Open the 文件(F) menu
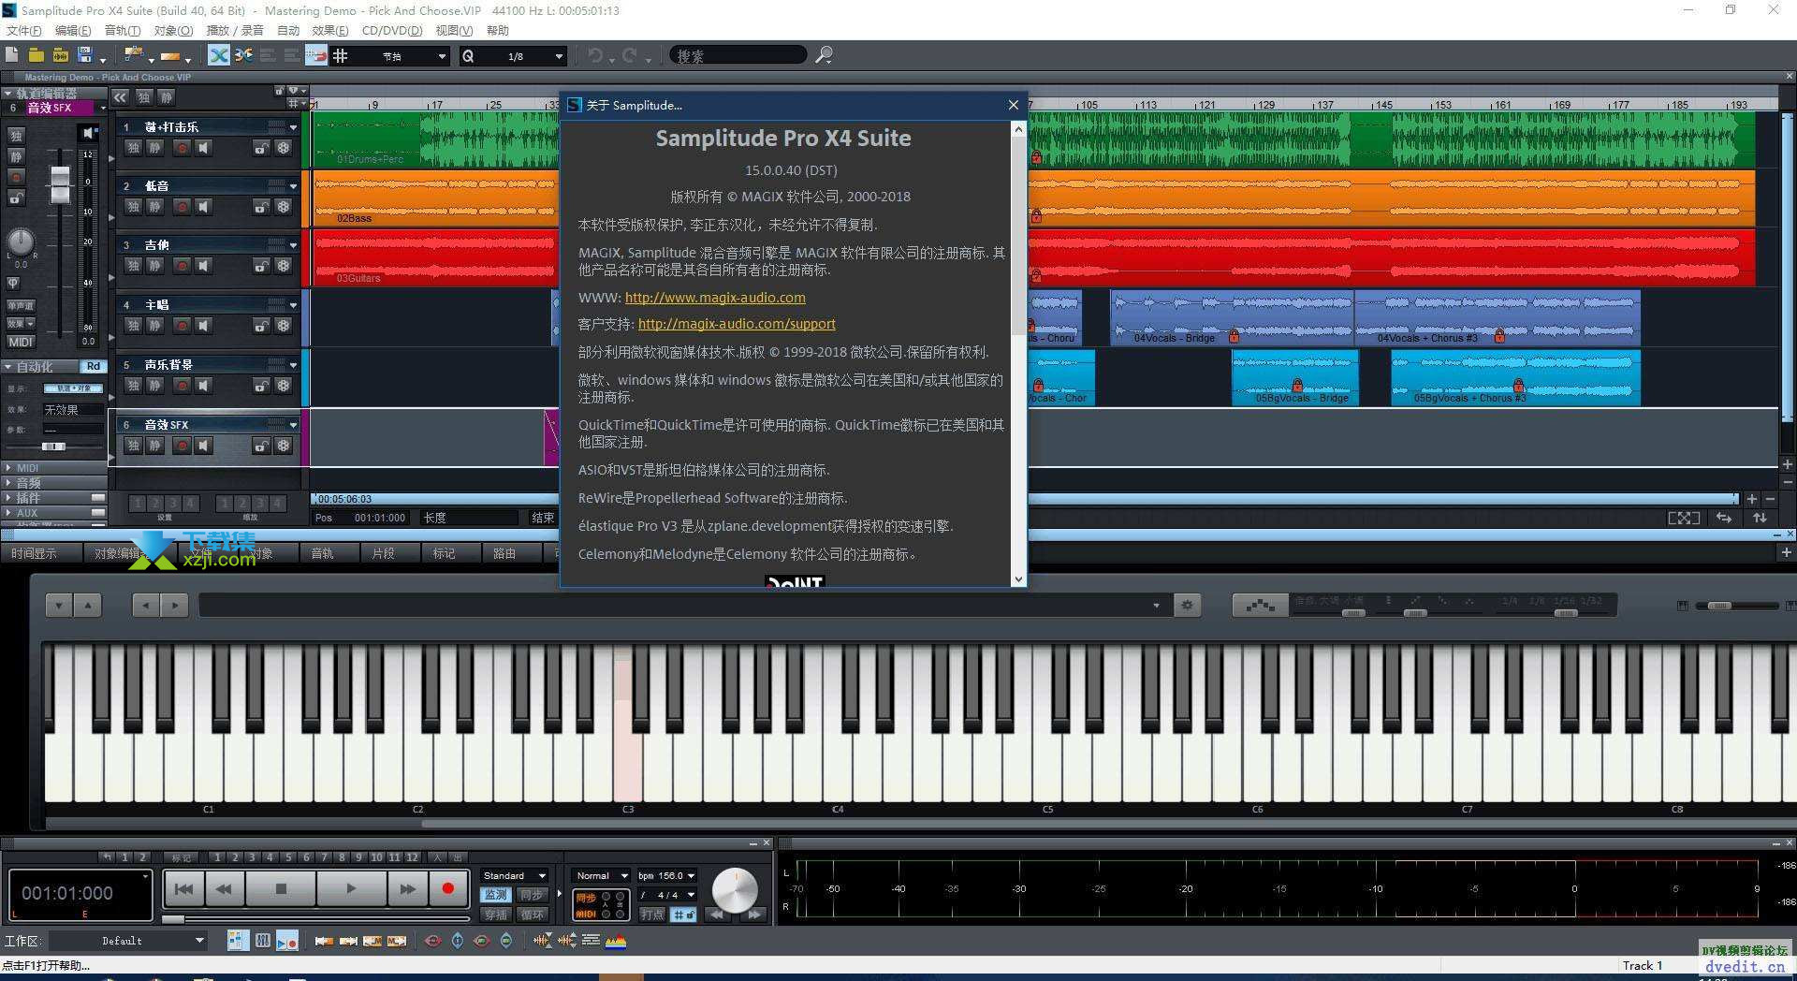The width and height of the screenshot is (1797, 981). point(24,30)
